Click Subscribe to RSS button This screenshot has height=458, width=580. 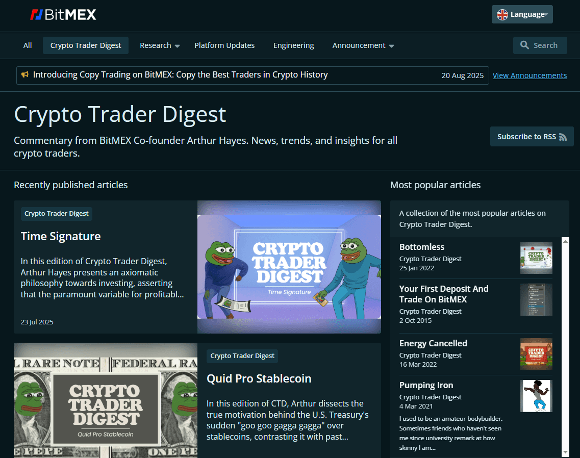532,137
